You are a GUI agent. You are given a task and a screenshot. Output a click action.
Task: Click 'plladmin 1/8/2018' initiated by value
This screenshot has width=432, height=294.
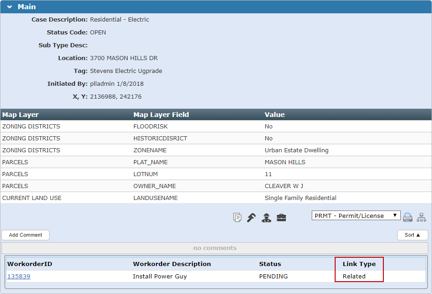pyautogui.click(x=117, y=83)
